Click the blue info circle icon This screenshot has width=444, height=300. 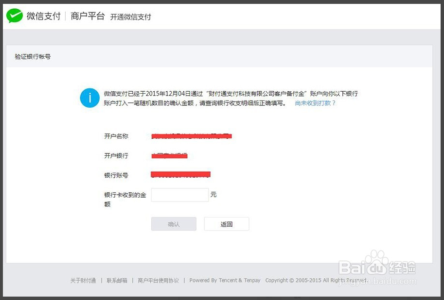[x=89, y=98]
